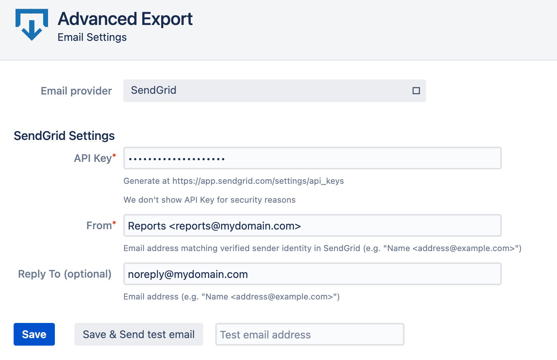
Task: Click the Email provider label
Action: 76,91
